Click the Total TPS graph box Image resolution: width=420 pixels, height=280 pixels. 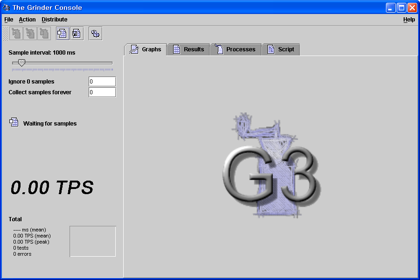point(93,241)
